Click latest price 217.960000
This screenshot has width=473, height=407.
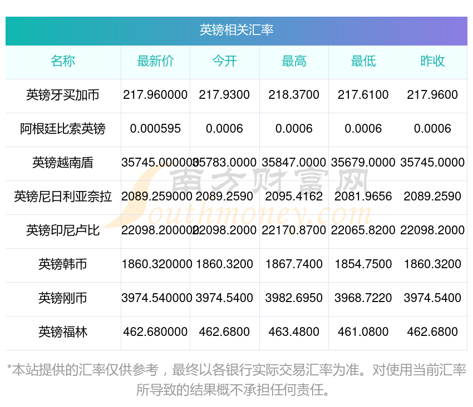pyautogui.click(x=155, y=95)
